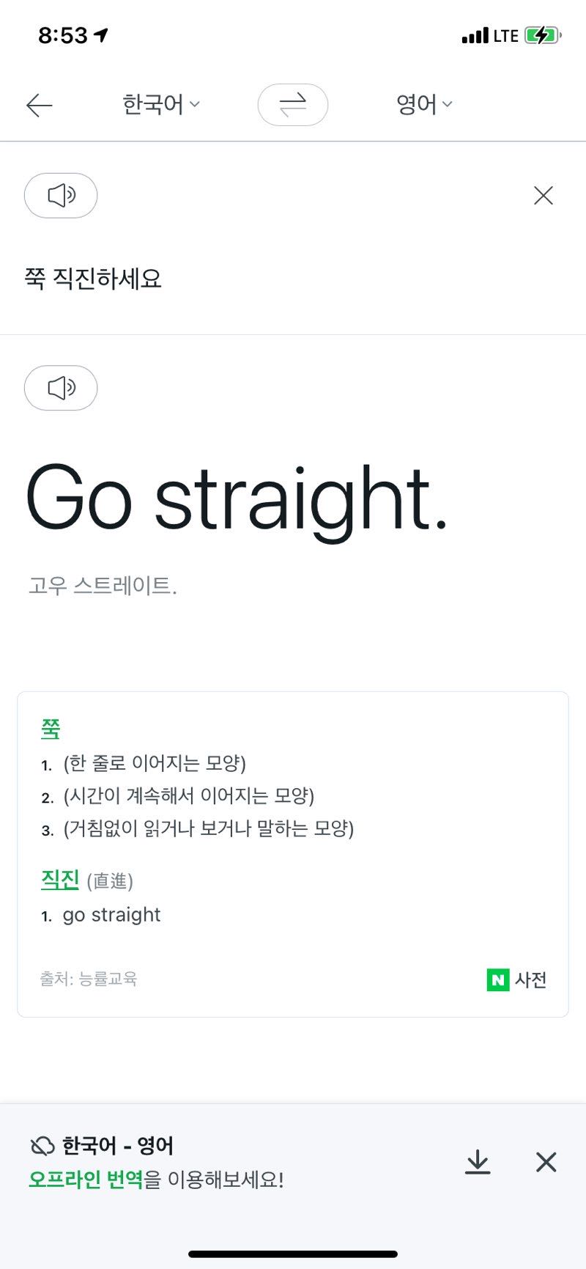The width and height of the screenshot is (586, 1269).
Task: Open dictionary entry for 직진
Action: coord(60,879)
